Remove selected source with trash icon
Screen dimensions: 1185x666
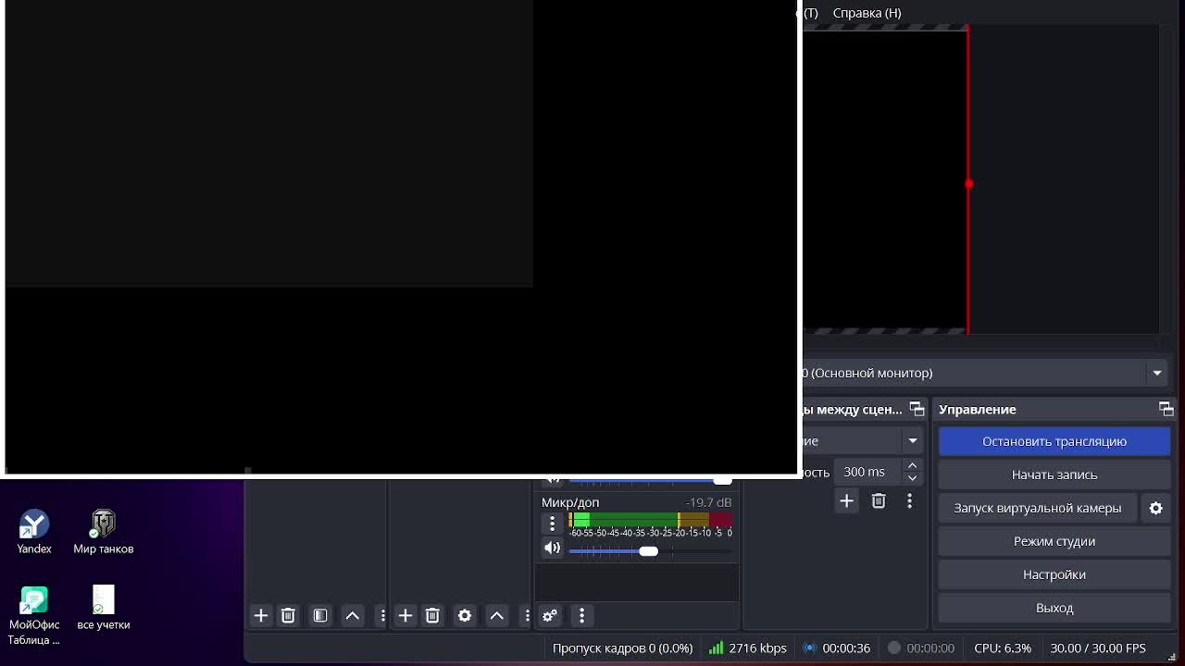click(x=432, y=616)
